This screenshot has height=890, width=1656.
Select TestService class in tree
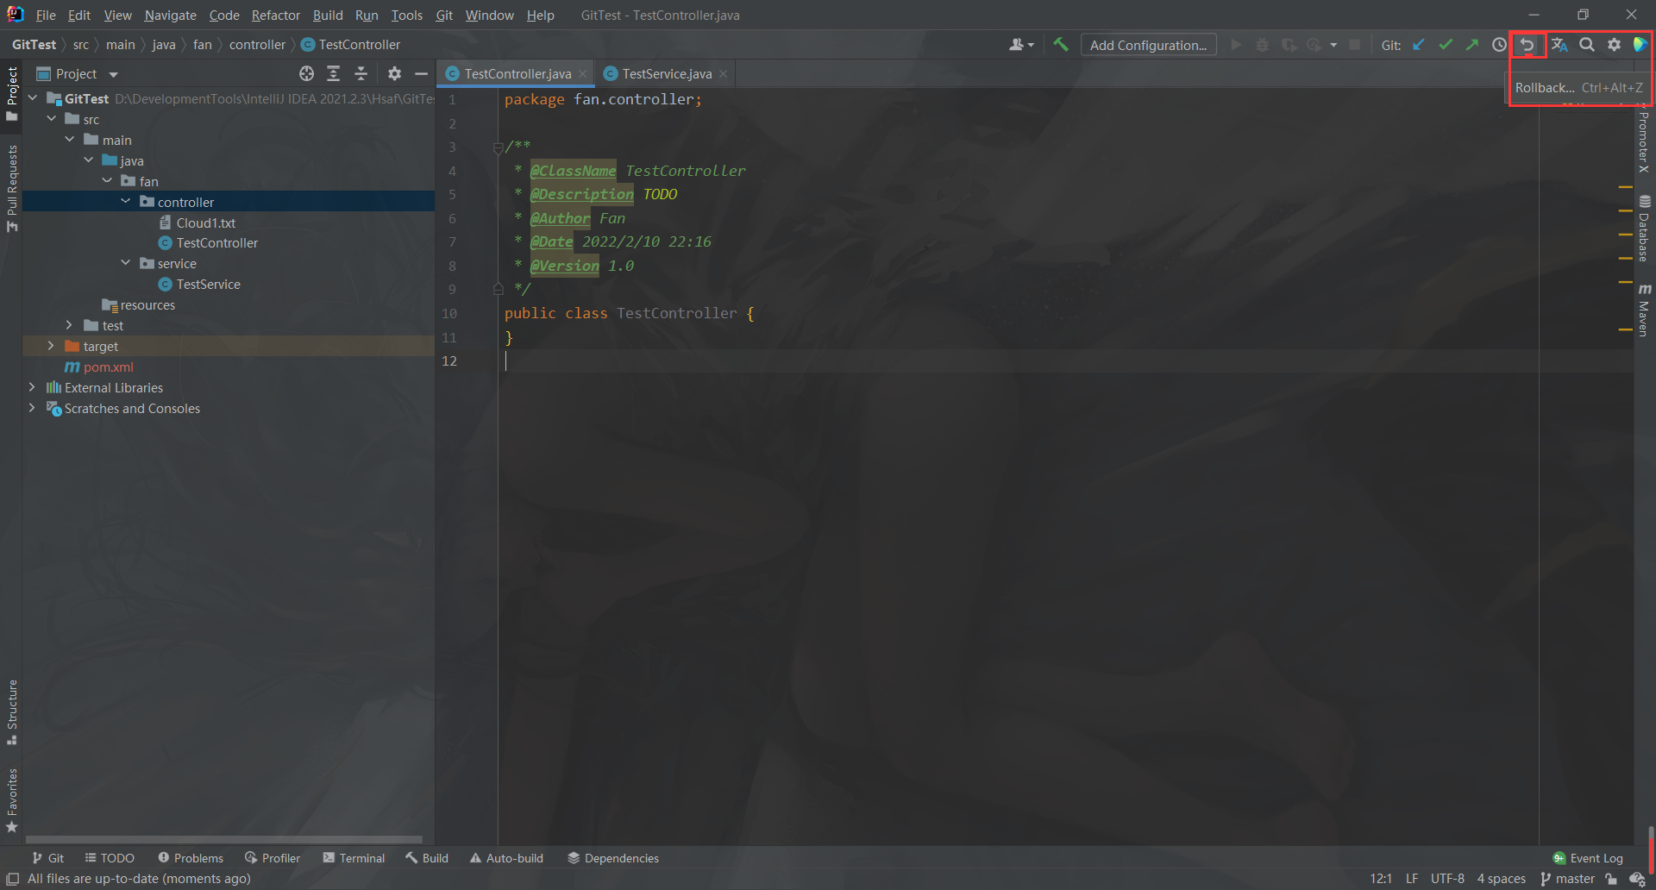coord(208,284)
